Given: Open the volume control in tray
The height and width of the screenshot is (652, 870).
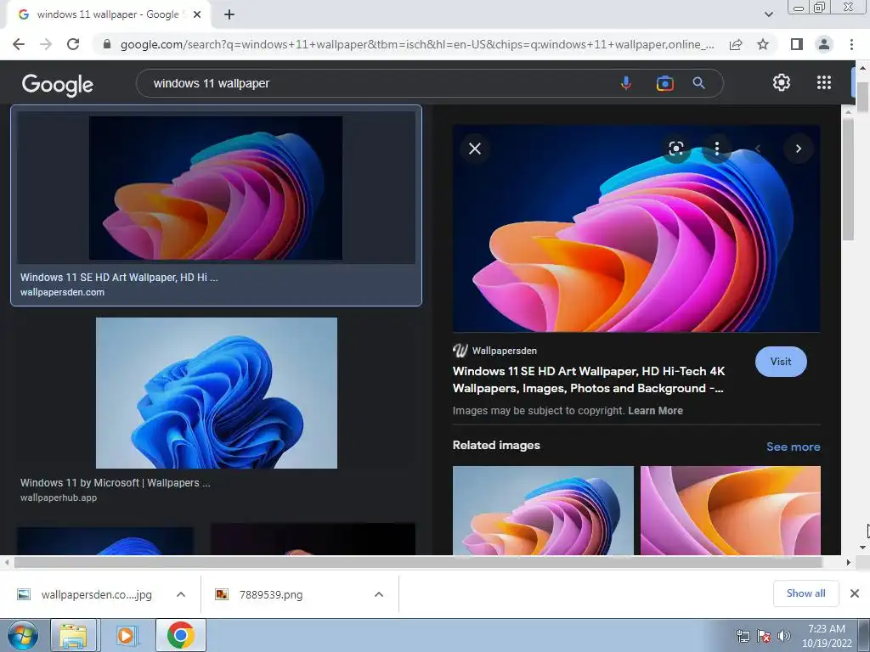Looking at the screenshot, I should click(784, 636).
